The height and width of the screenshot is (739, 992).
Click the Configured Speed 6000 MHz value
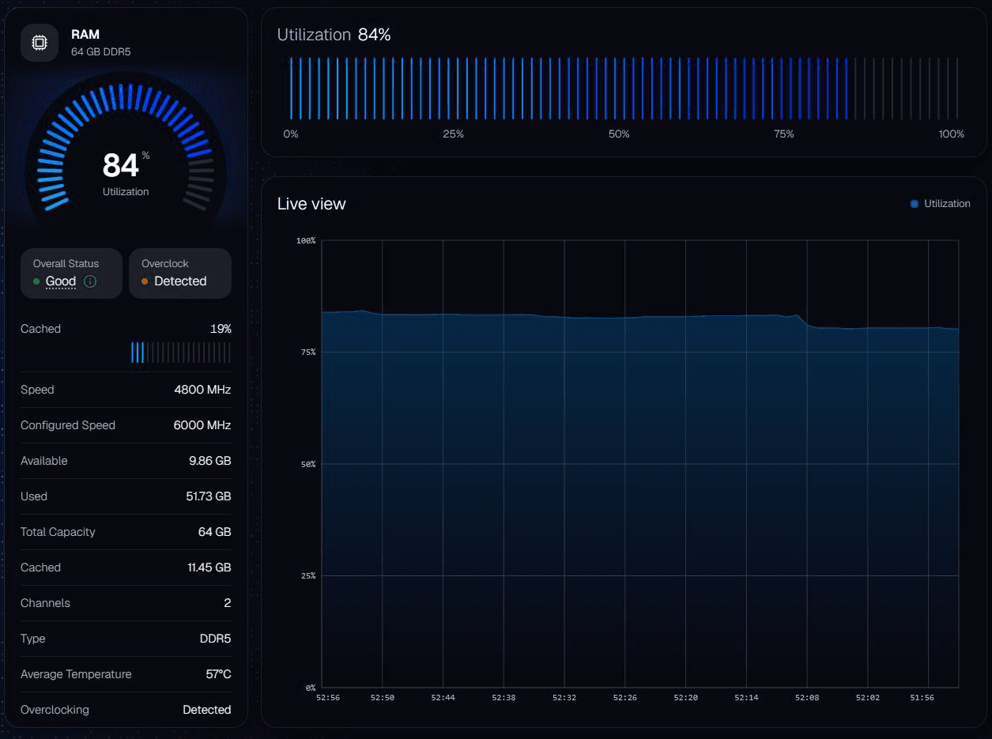tap(202, 425)
